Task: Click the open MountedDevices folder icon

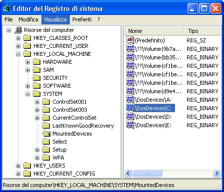Action: pos(46,134)
